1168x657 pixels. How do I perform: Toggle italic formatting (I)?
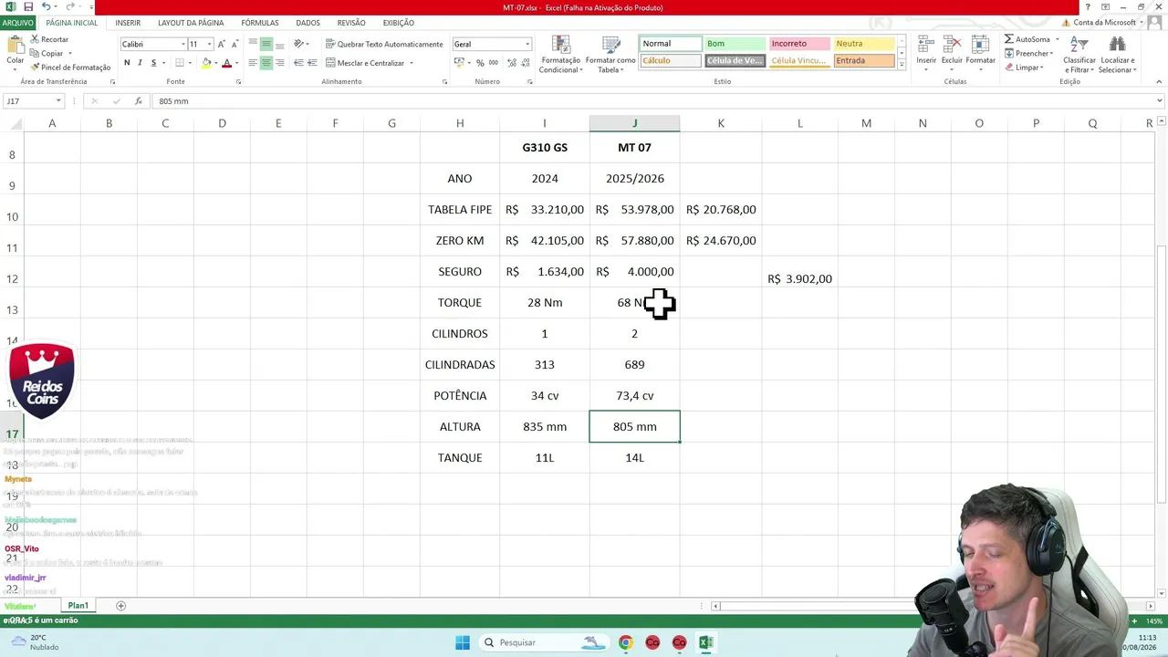tap(140, 63)
